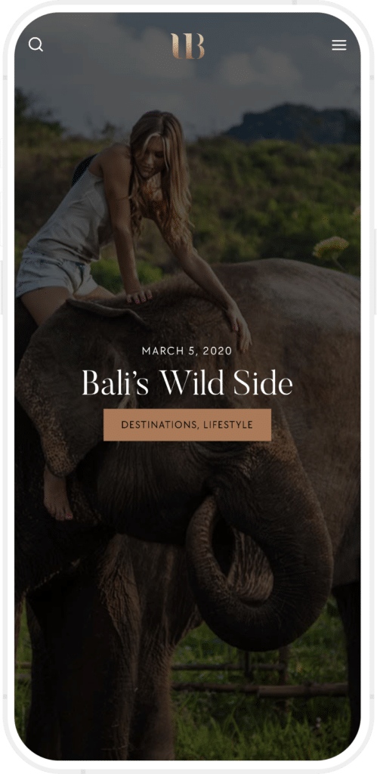
Task: Open the Bali's Wild Side post title
Action: 187,383
